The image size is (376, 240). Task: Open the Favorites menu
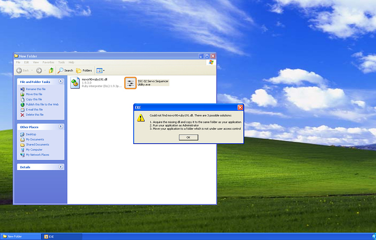(48, 62)
